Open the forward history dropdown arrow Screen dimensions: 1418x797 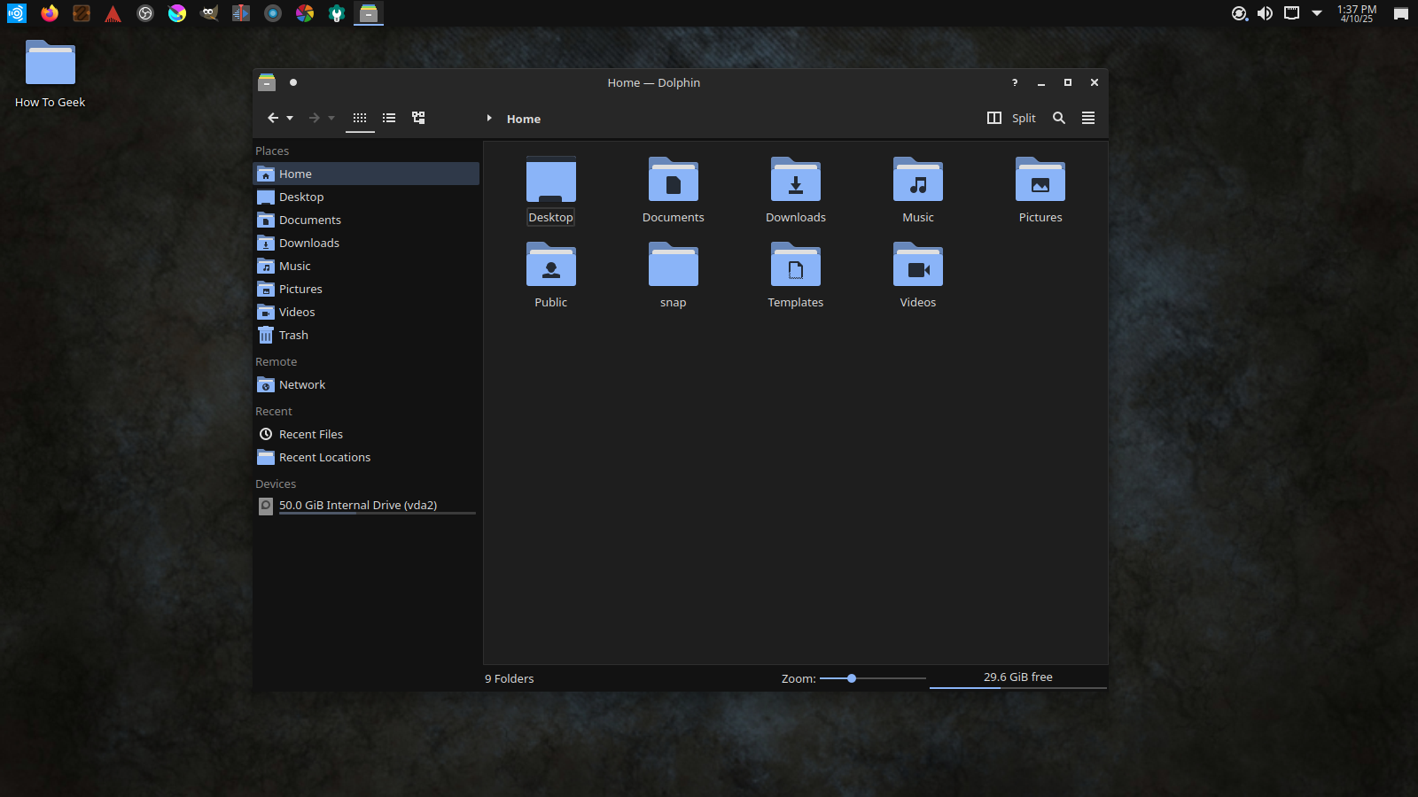332,118
